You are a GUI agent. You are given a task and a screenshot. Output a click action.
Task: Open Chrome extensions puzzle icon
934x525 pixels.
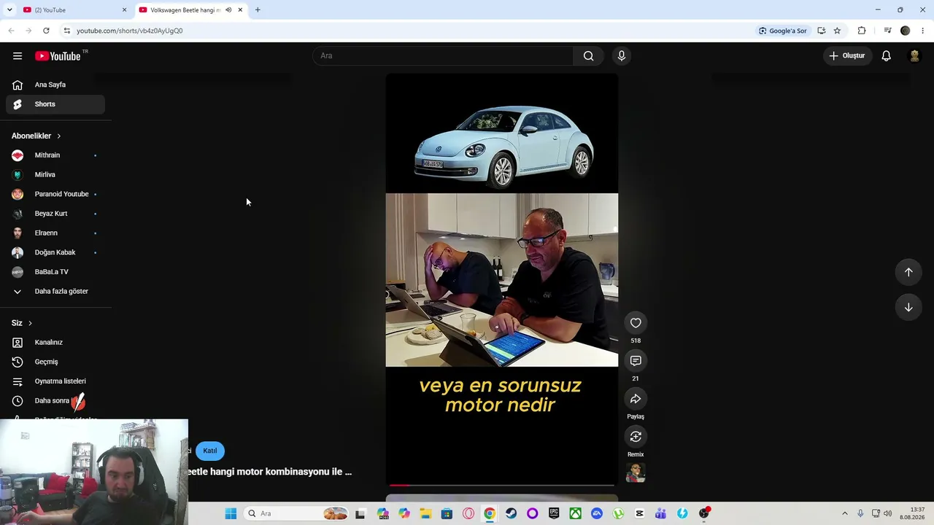click(862, 31)
